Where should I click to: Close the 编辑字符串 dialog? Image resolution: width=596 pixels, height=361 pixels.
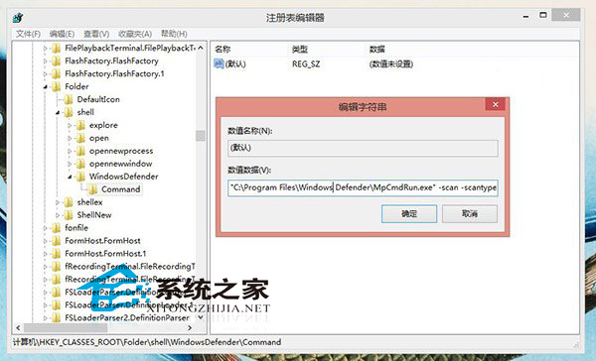[496, 104]
